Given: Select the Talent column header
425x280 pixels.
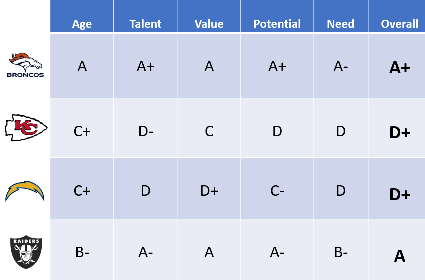Looking at the screenshot, I should [x=146, y=16].
